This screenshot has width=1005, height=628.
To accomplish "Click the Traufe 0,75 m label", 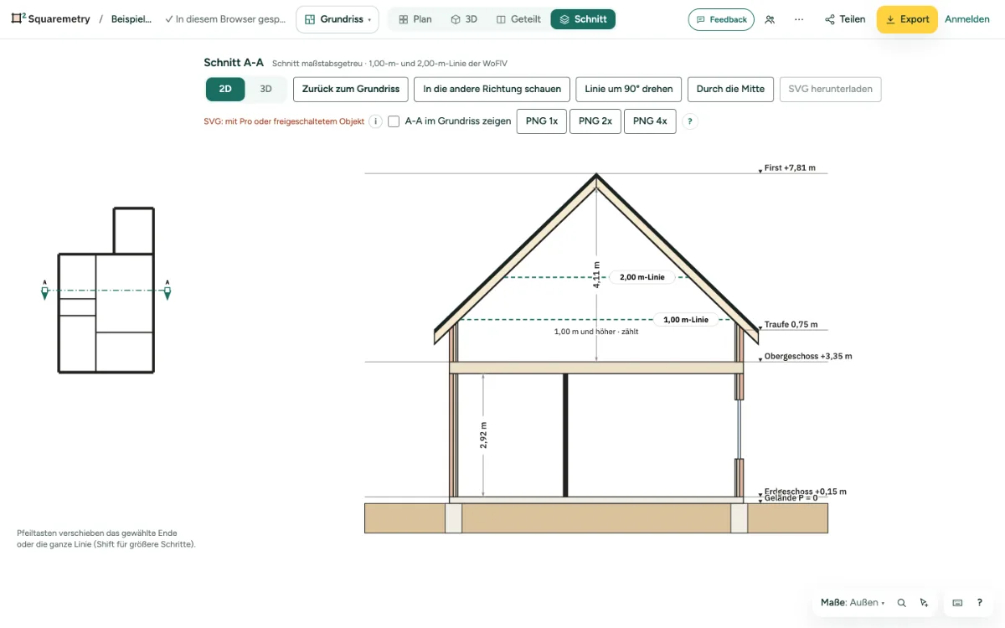I will [791, 325].
